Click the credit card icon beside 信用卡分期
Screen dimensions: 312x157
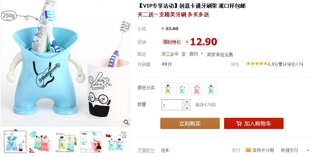[x=248, y=150]
